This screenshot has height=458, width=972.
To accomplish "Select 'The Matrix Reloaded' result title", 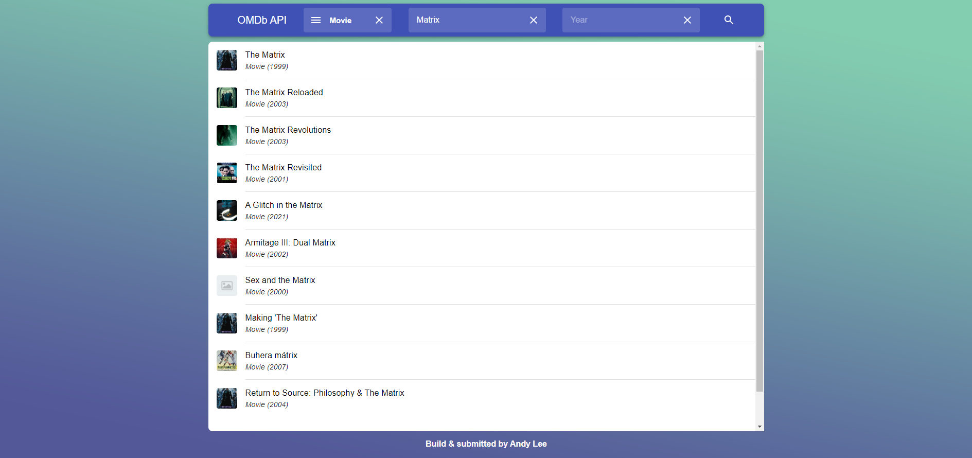I will pos(284,92).
